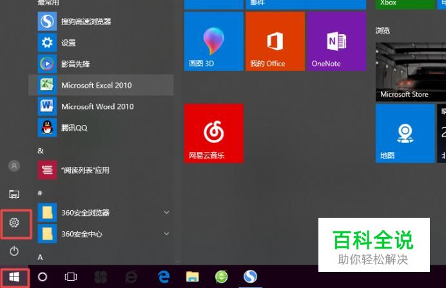Open the 画图 3D tile

click(213, 41)
